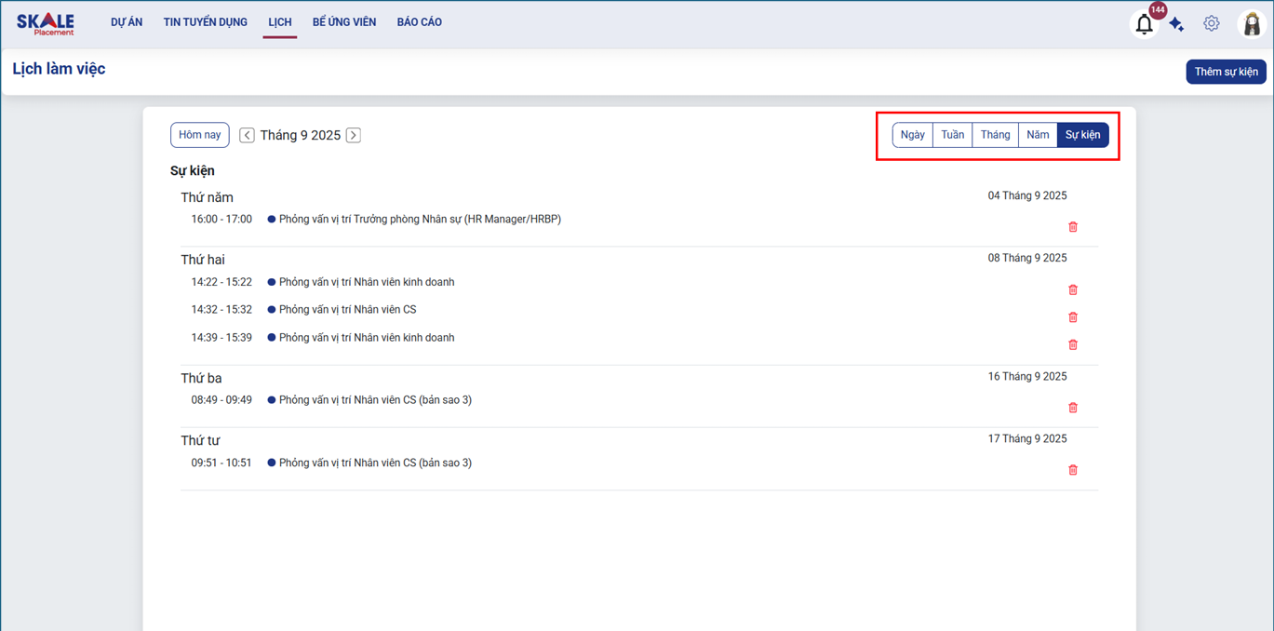Switch to Tuần view
This screenshot has width=1274, height=631.
point(952,135)
